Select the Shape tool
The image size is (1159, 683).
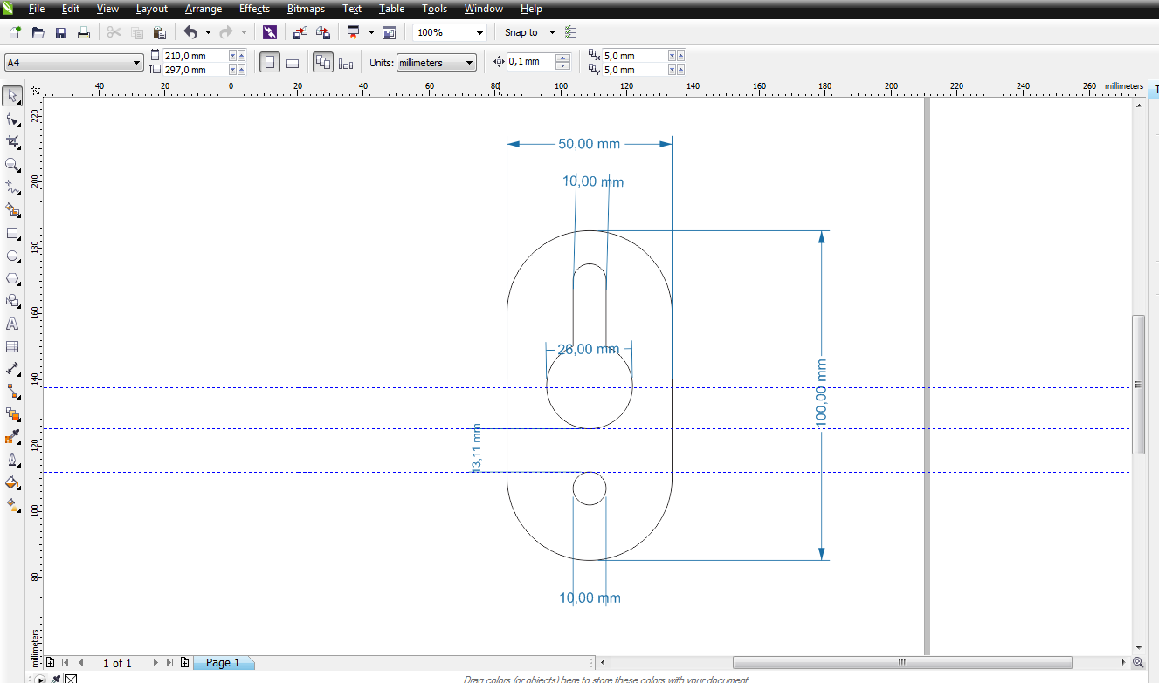(x=12, y=119)
